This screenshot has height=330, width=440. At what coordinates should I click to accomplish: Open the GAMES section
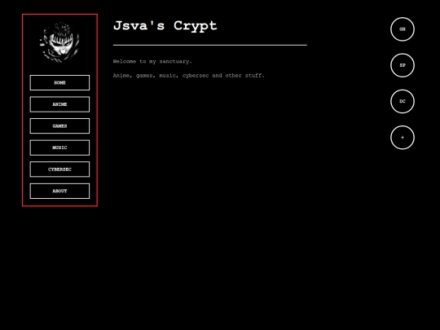click(x=59, y=126)
